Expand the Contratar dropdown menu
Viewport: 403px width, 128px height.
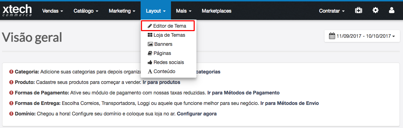click(331, 11)
